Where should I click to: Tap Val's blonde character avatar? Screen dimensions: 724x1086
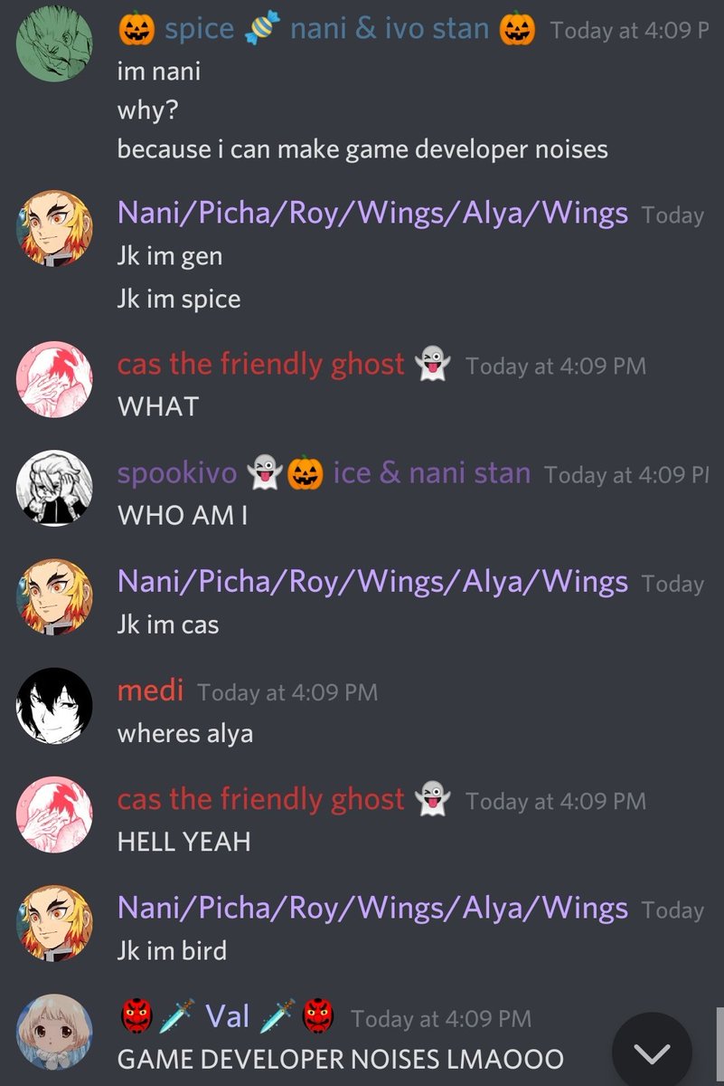[x=54, y=1032]
